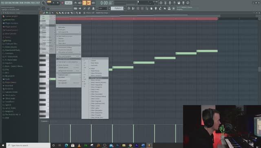Click the undo history clock icon
This screenshot has width=261, height=148.
click(161, 3)
